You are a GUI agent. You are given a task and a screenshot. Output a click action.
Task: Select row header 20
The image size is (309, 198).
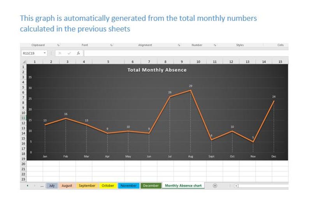(x=23, y=164)
